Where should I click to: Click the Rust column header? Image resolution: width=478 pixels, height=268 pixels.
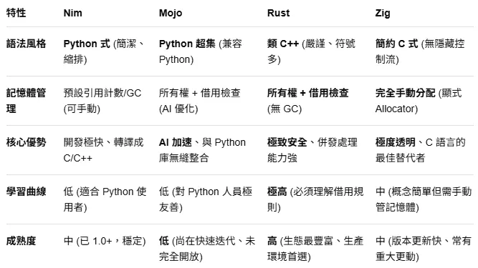tap(278, 13)
